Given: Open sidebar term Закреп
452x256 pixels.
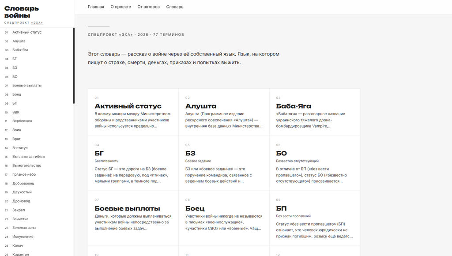Looking at the screenshot, I should pyautogui.click(x=19, y=210).
